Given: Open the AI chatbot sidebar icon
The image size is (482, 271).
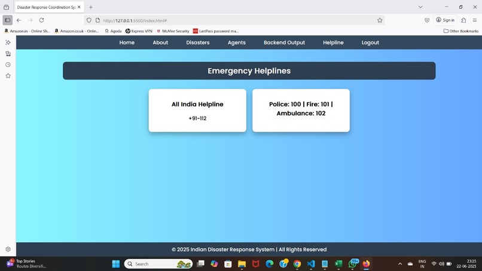Looking at the screenshot, I should point(8,42).
